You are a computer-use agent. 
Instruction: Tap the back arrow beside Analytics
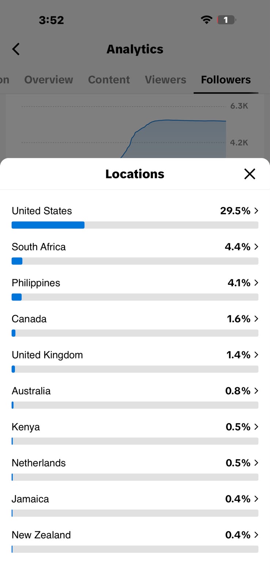point(16,49)
